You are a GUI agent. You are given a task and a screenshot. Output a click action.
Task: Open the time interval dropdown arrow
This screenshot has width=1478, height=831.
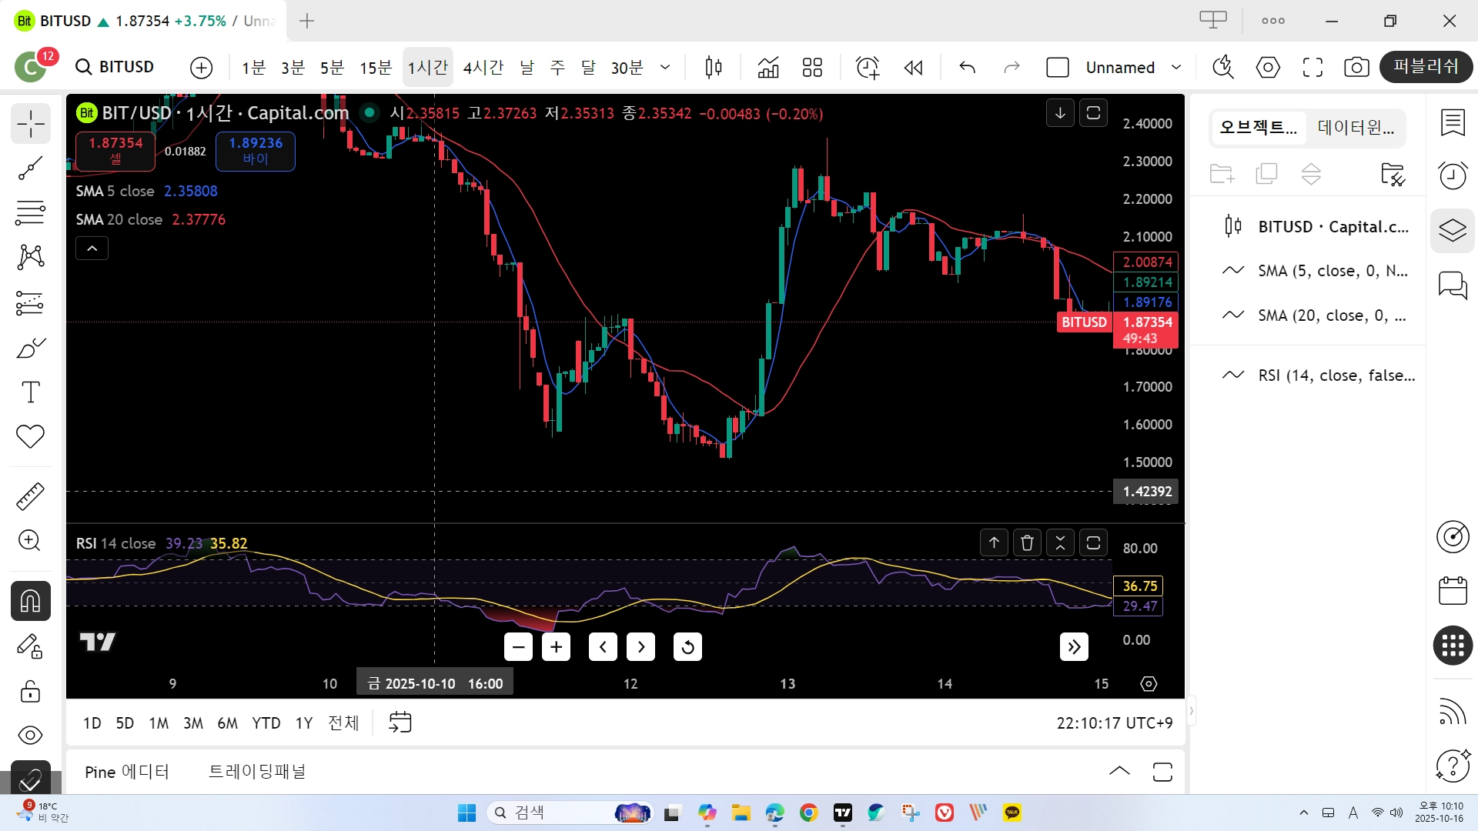coord(665,68)
